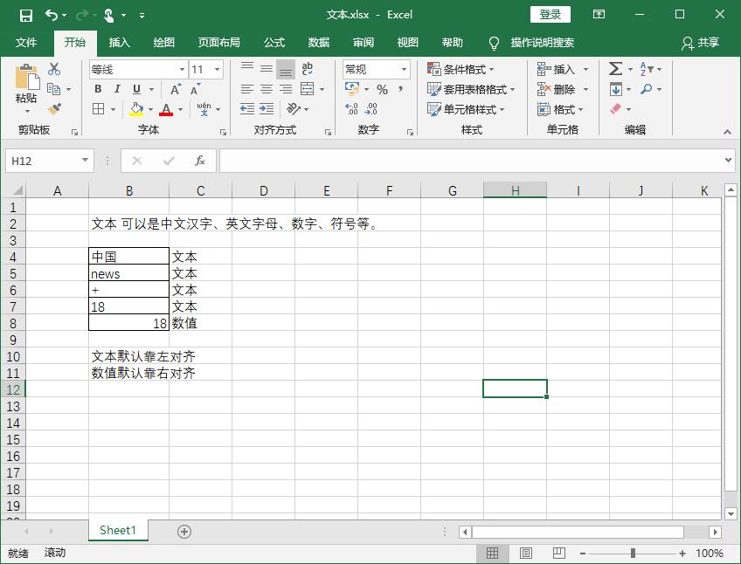Click the Save icon in title bar

(x=25, y=15)
